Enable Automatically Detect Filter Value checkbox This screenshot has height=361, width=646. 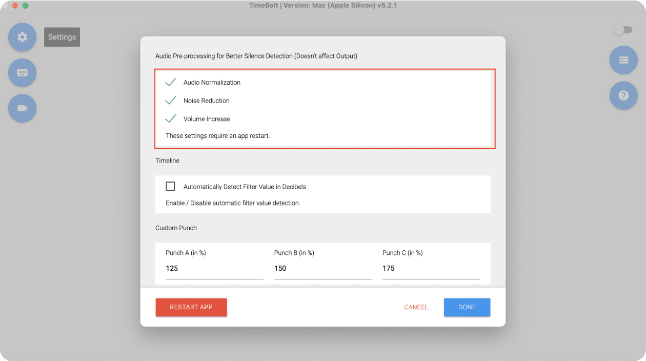pyautogui.click(x=170, y=186)
